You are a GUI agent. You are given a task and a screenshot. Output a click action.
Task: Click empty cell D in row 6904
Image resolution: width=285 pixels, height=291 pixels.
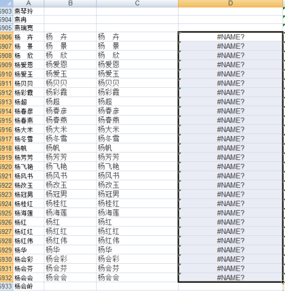[231, 20]
